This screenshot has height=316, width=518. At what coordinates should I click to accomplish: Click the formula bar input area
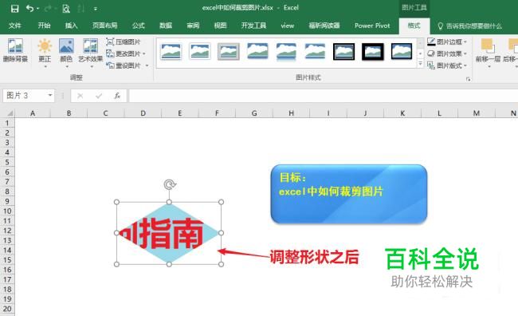pos(323,96)
